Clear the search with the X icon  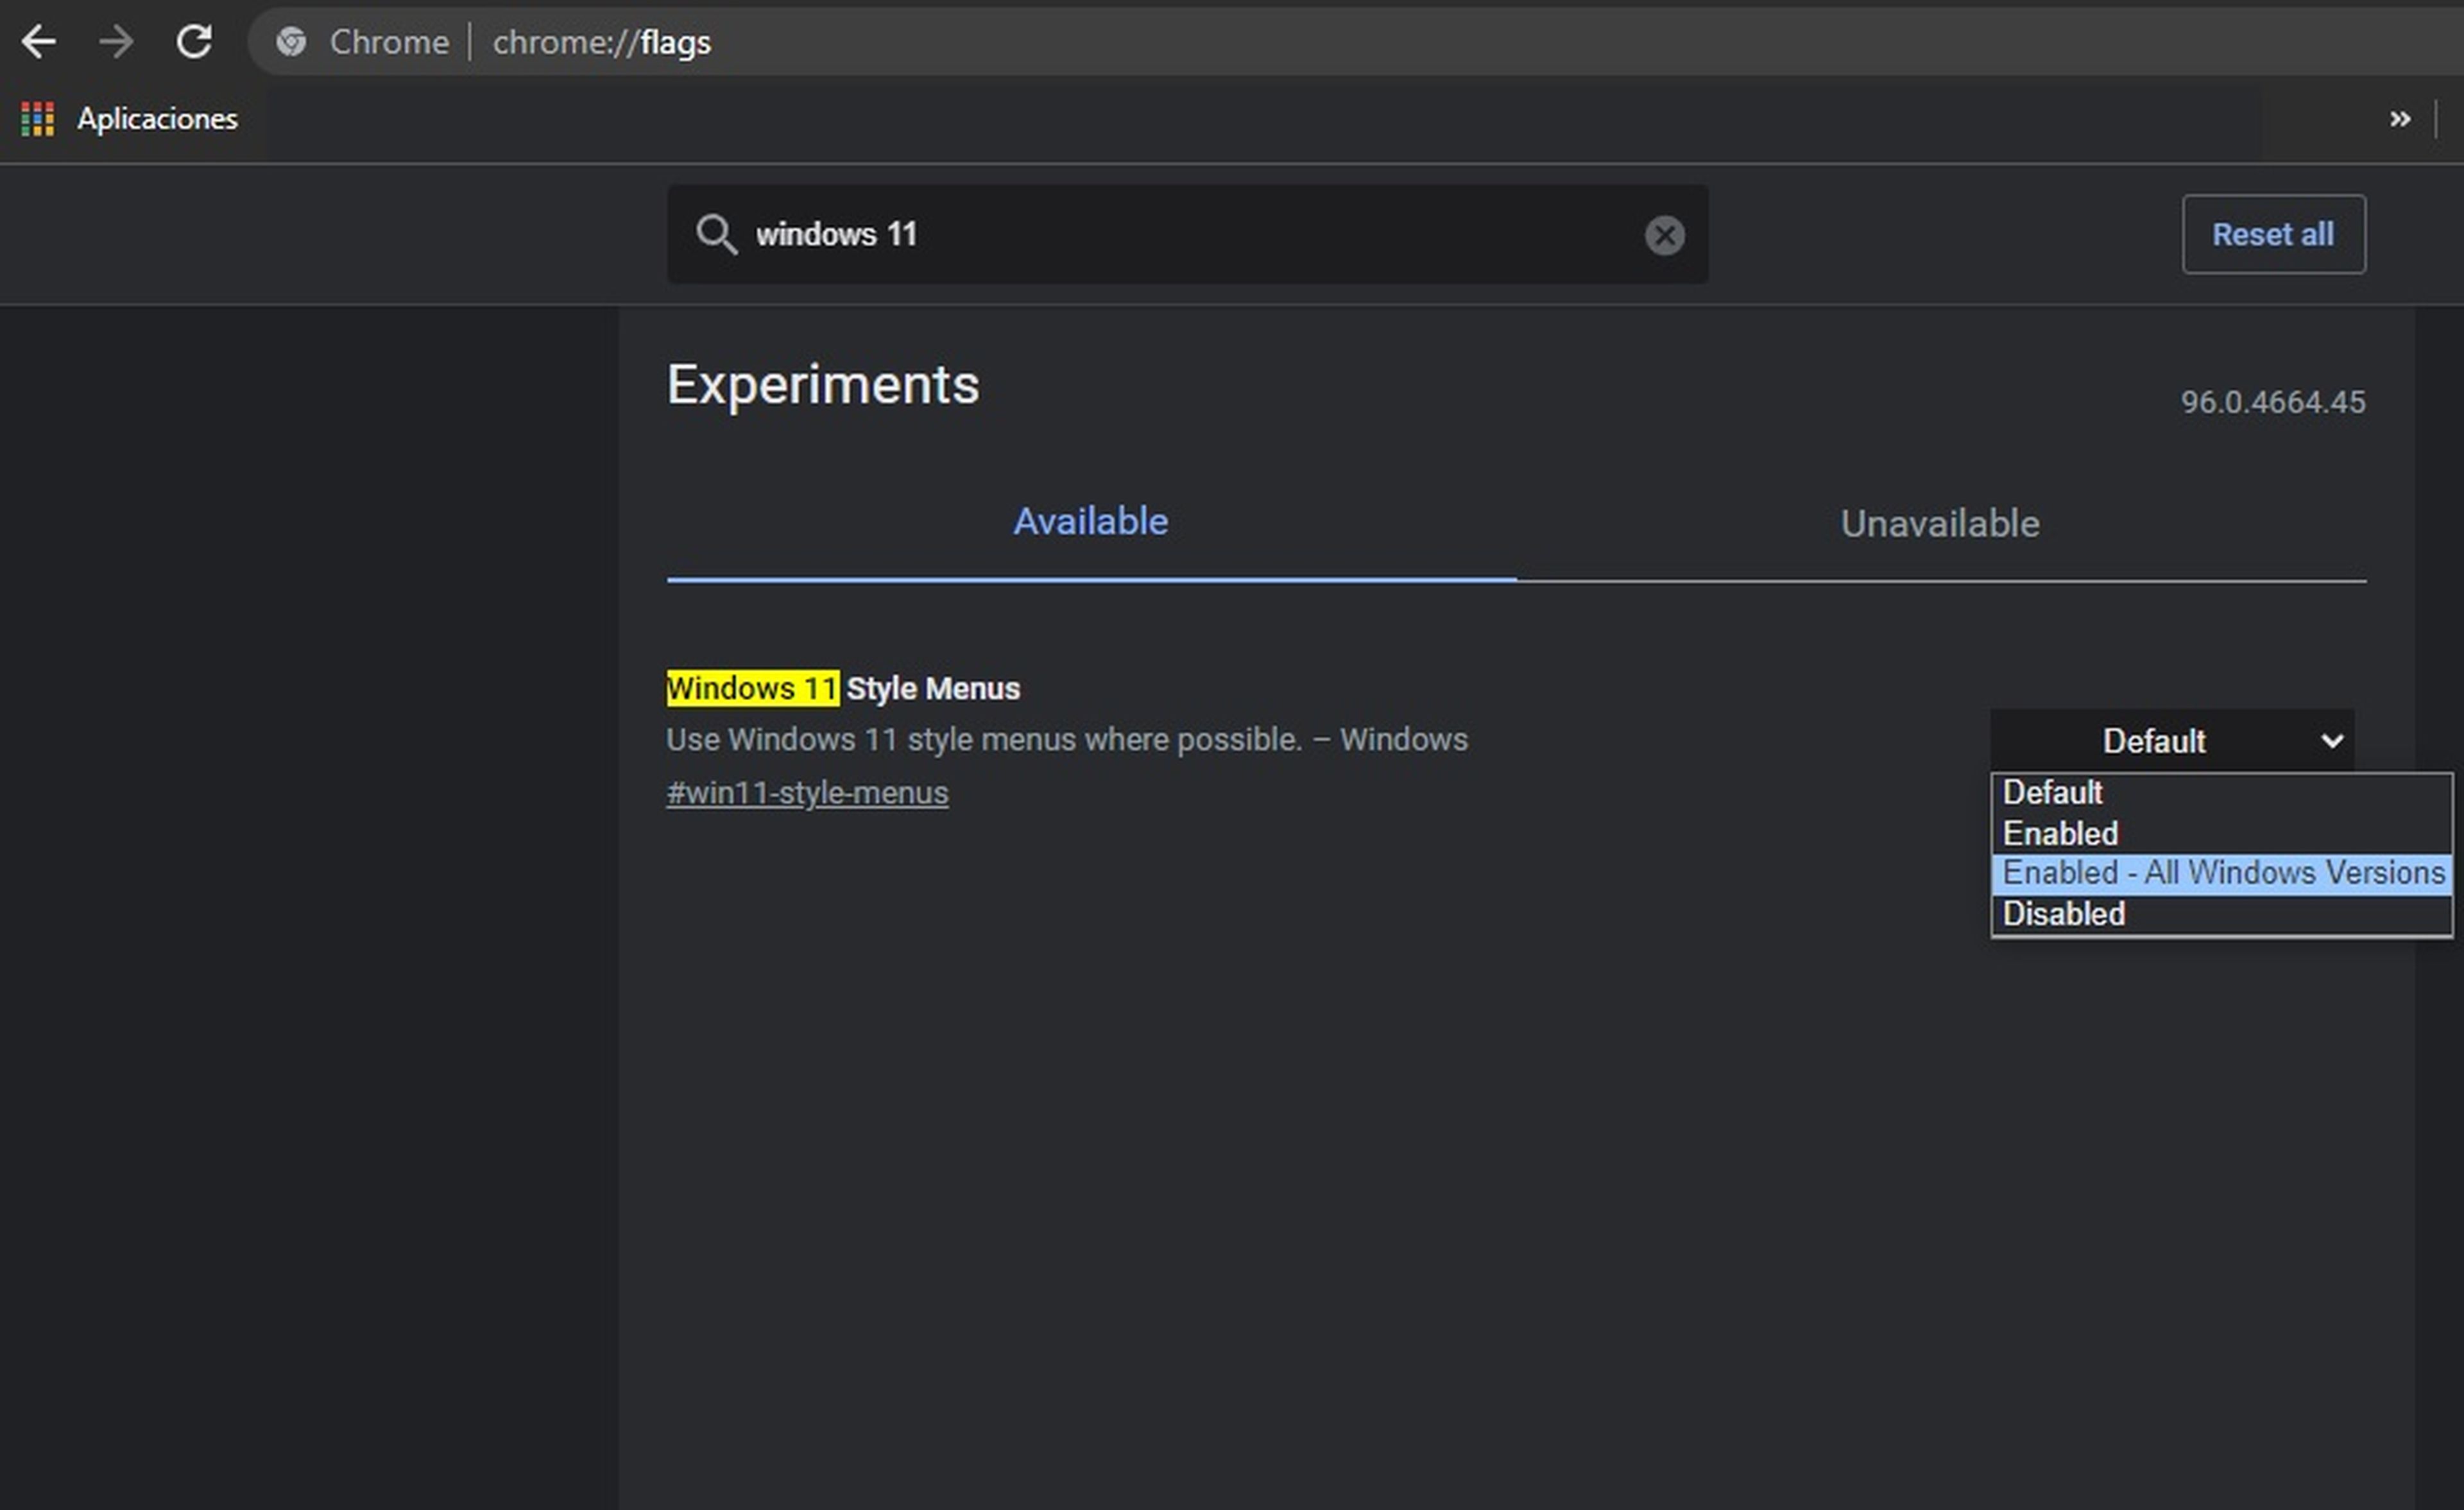[1664, 235]
